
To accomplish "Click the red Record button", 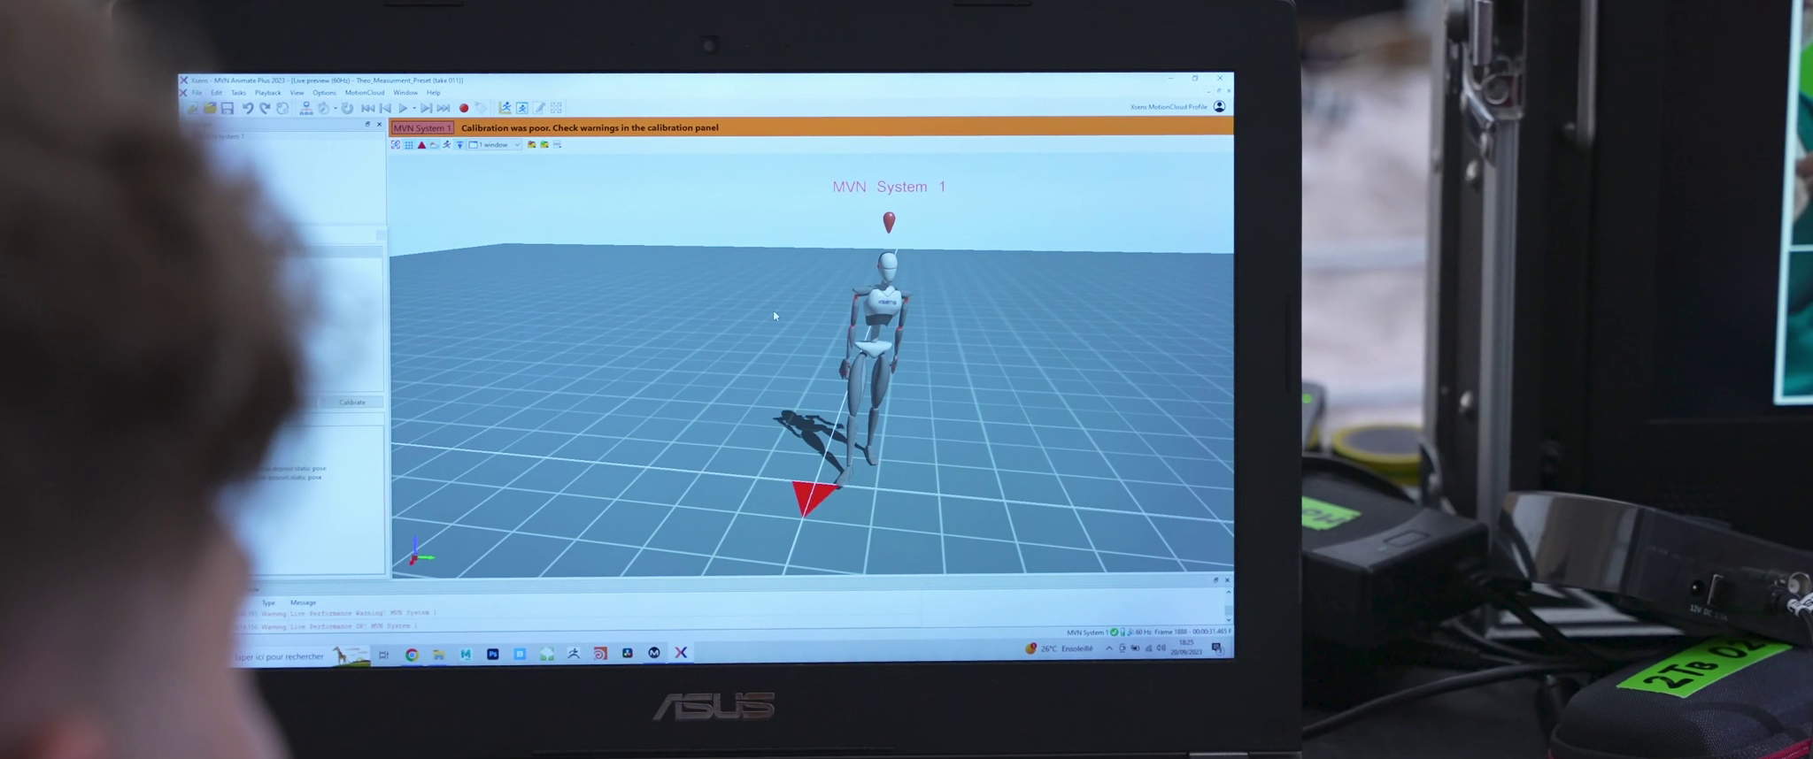I will pyautogui.click(x=464, y=108).
